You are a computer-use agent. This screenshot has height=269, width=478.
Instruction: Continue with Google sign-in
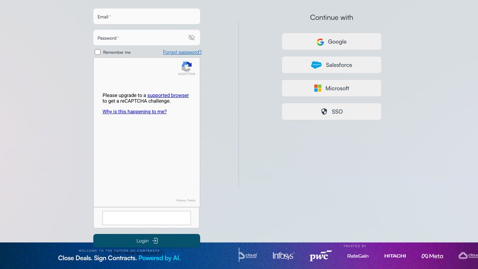tap(332, 41)
